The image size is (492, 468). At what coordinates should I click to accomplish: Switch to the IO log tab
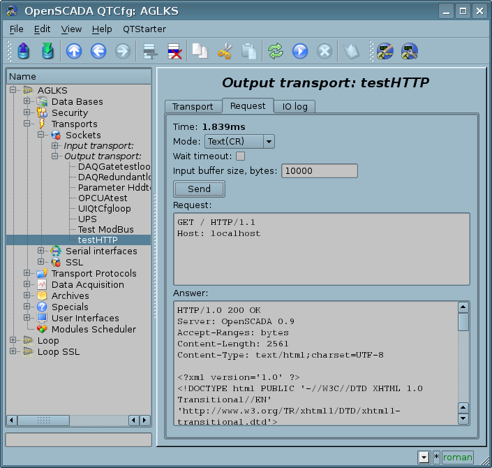(x=295, y=106)
